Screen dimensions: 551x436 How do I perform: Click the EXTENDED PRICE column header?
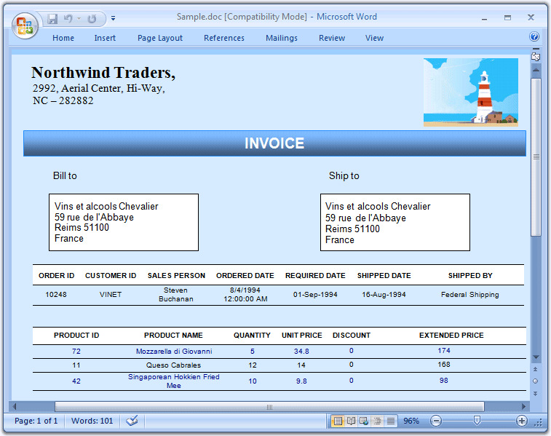[x=451, y=335]
